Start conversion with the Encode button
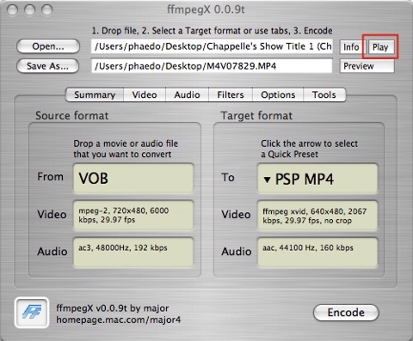 [346, 313]
